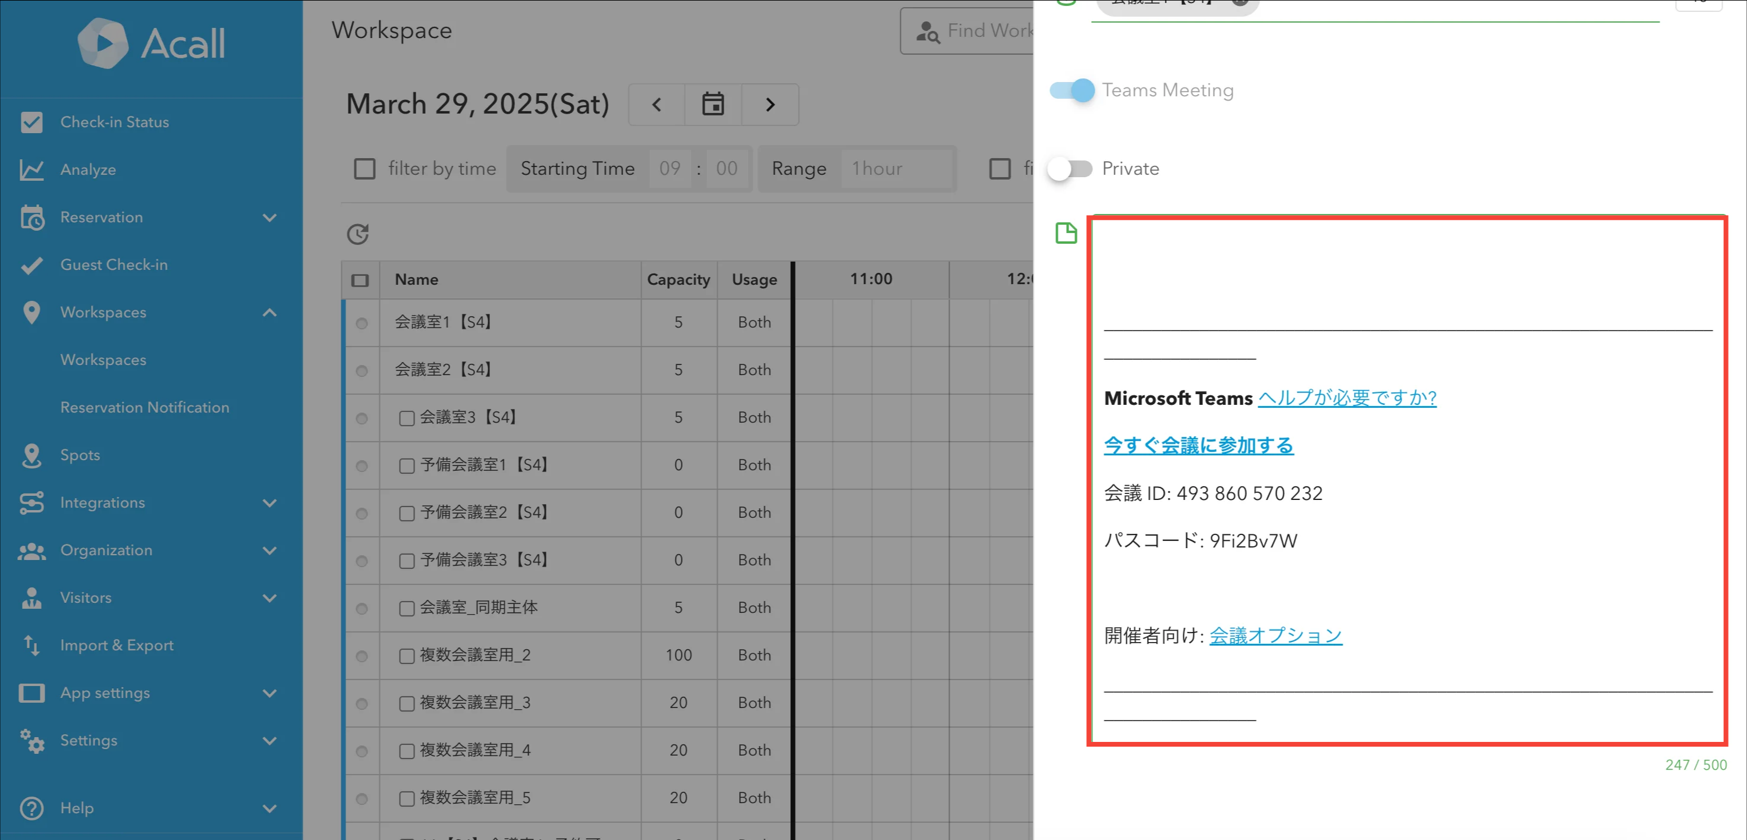Open Guest Check-in in sidebar
Image resolution: width=1747 pixels, height=840 pixels.
(x=114, y=265)
